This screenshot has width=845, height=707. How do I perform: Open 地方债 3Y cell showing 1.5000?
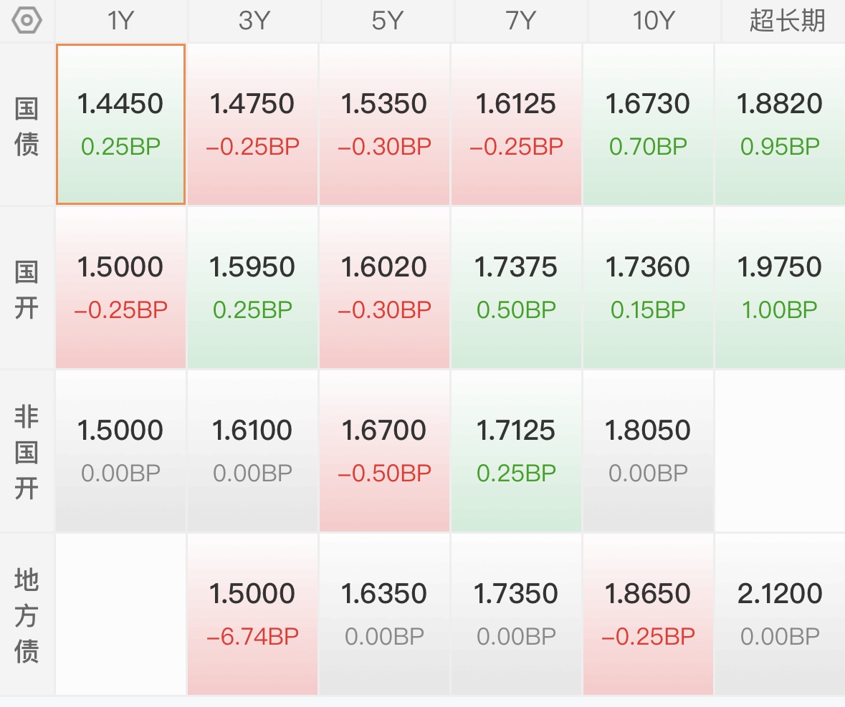(x=252, y=615)
